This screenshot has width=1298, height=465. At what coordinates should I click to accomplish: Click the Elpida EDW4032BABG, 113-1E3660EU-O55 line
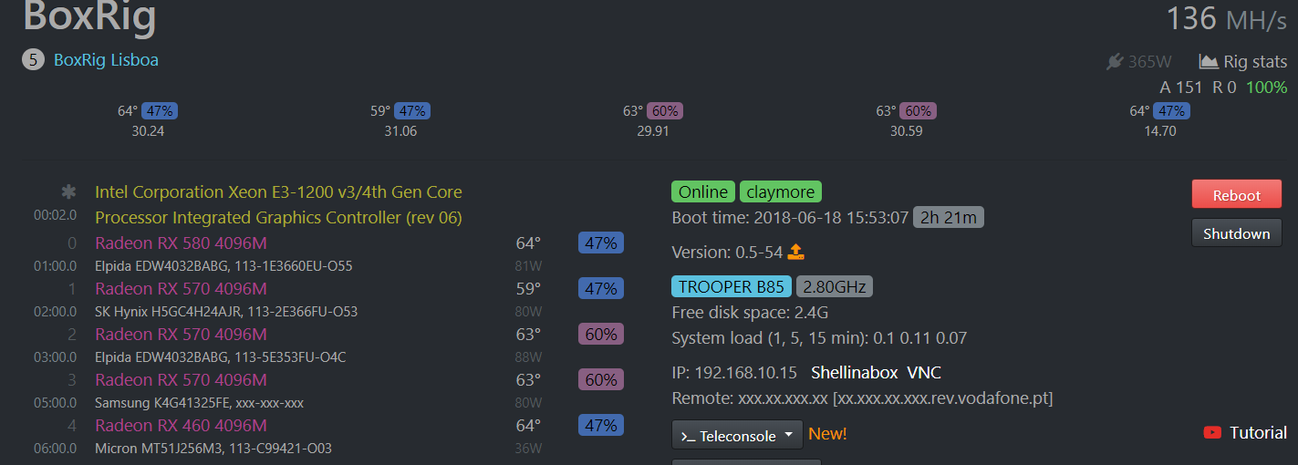tap(223, 266)
